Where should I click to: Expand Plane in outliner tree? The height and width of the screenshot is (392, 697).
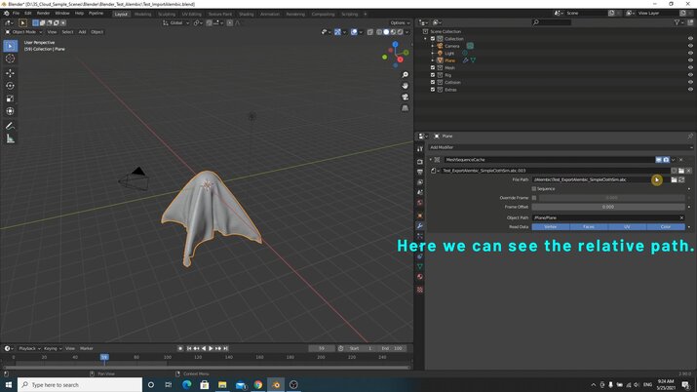point(433,60)
